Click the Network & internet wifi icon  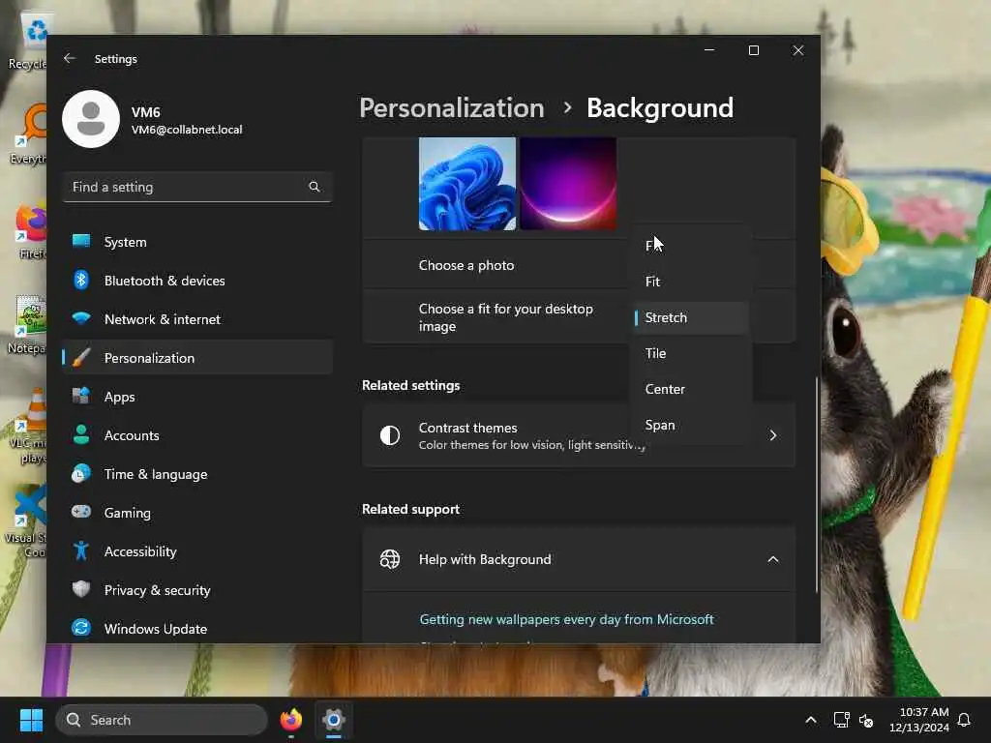[81, 318]
